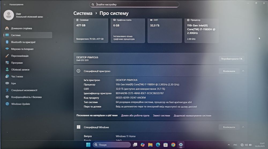Viewport: 268px width, 149px height.
Task: Launch Copilot from the taskbar
Action: coord(143,145)
